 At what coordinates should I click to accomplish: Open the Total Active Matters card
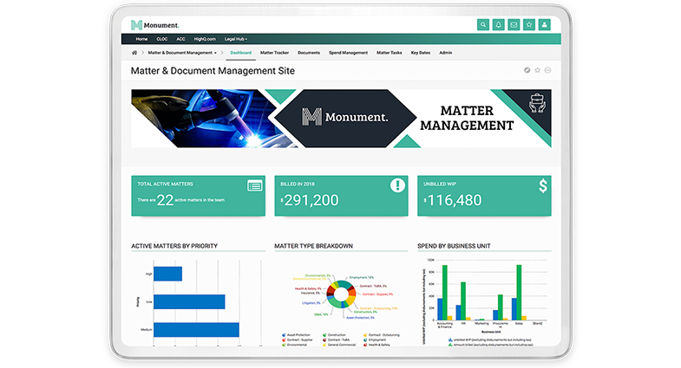tap(198, 196)
